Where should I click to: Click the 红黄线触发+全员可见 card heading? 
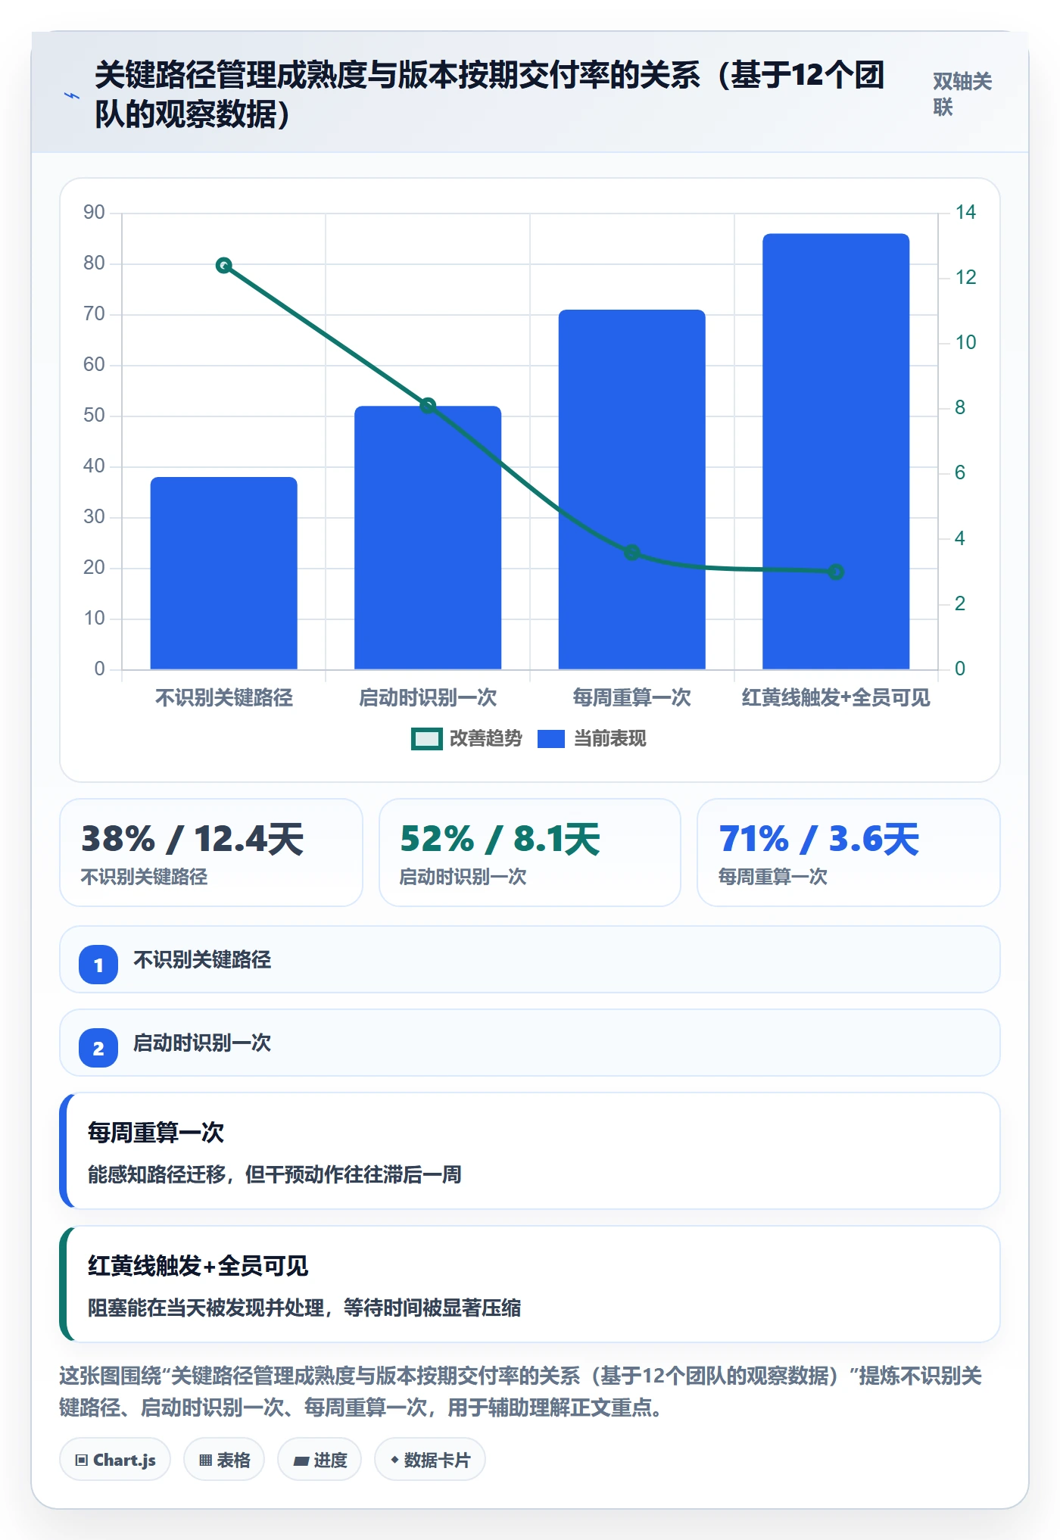pos(198,1265)
